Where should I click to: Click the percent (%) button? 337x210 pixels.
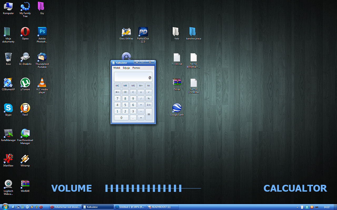(149, 98)
